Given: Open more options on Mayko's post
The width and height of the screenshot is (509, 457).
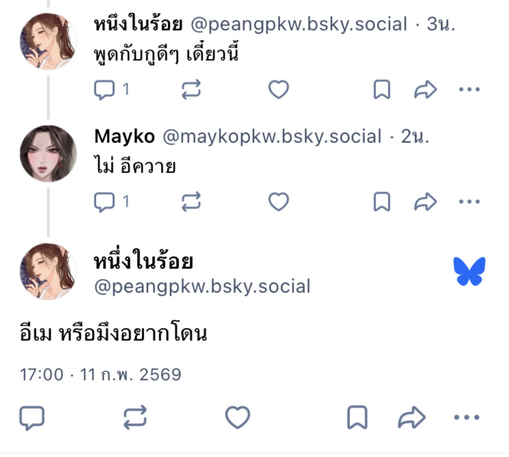Looking at the screenshot, I should [x=469, y=202].
